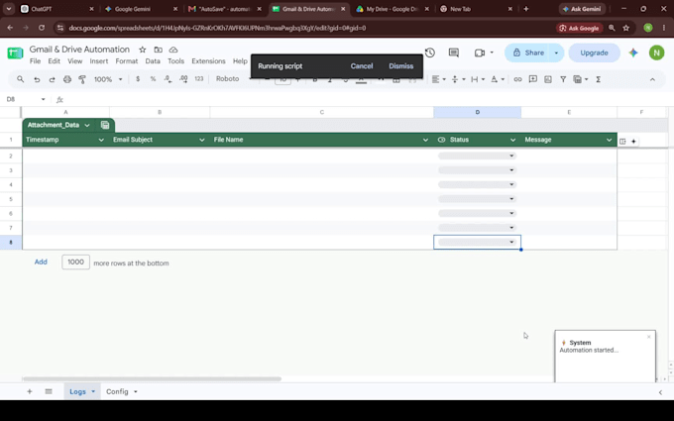674x421 pixels.
Task: Open the Status dropdown in row 8
Action: click(511, 243)
